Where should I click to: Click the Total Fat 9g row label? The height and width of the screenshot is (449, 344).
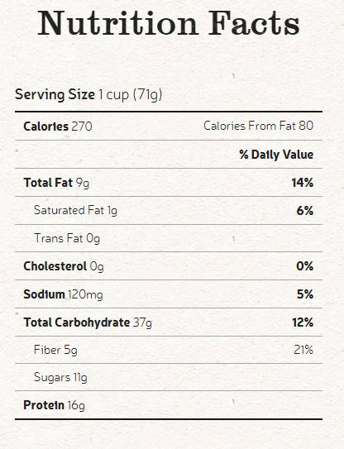click(x=56, y=183)
